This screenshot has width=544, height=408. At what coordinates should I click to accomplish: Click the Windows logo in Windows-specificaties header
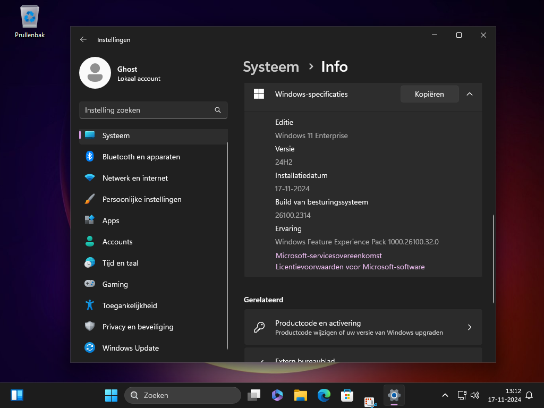point(259,94)
